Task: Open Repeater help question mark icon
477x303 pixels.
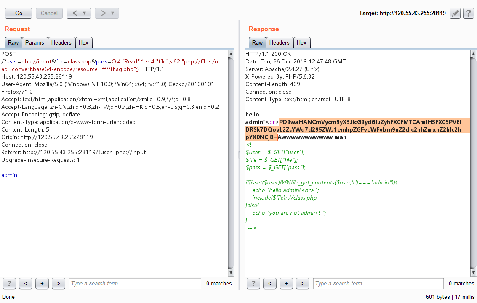Action: 469,13
